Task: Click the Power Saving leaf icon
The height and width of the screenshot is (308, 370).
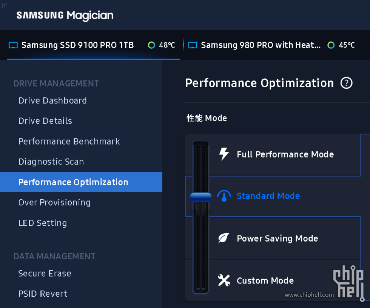Action: pyautogui.click(x=224, y=238)
